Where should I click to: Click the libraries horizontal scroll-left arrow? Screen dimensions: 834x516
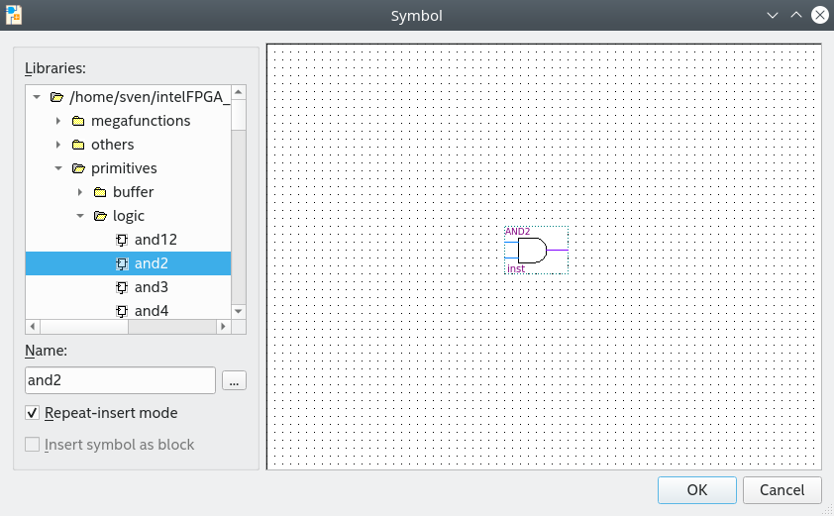tap(33, 326)
